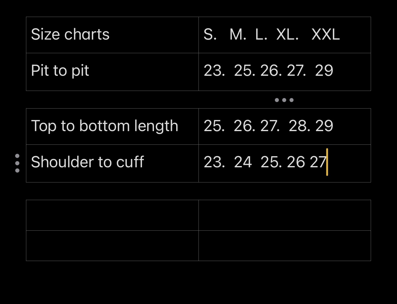
Task: Click the bottom-left empty table cell
Action: [112, 246]
